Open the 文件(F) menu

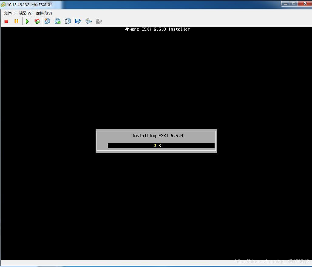[x=9, y=13]
